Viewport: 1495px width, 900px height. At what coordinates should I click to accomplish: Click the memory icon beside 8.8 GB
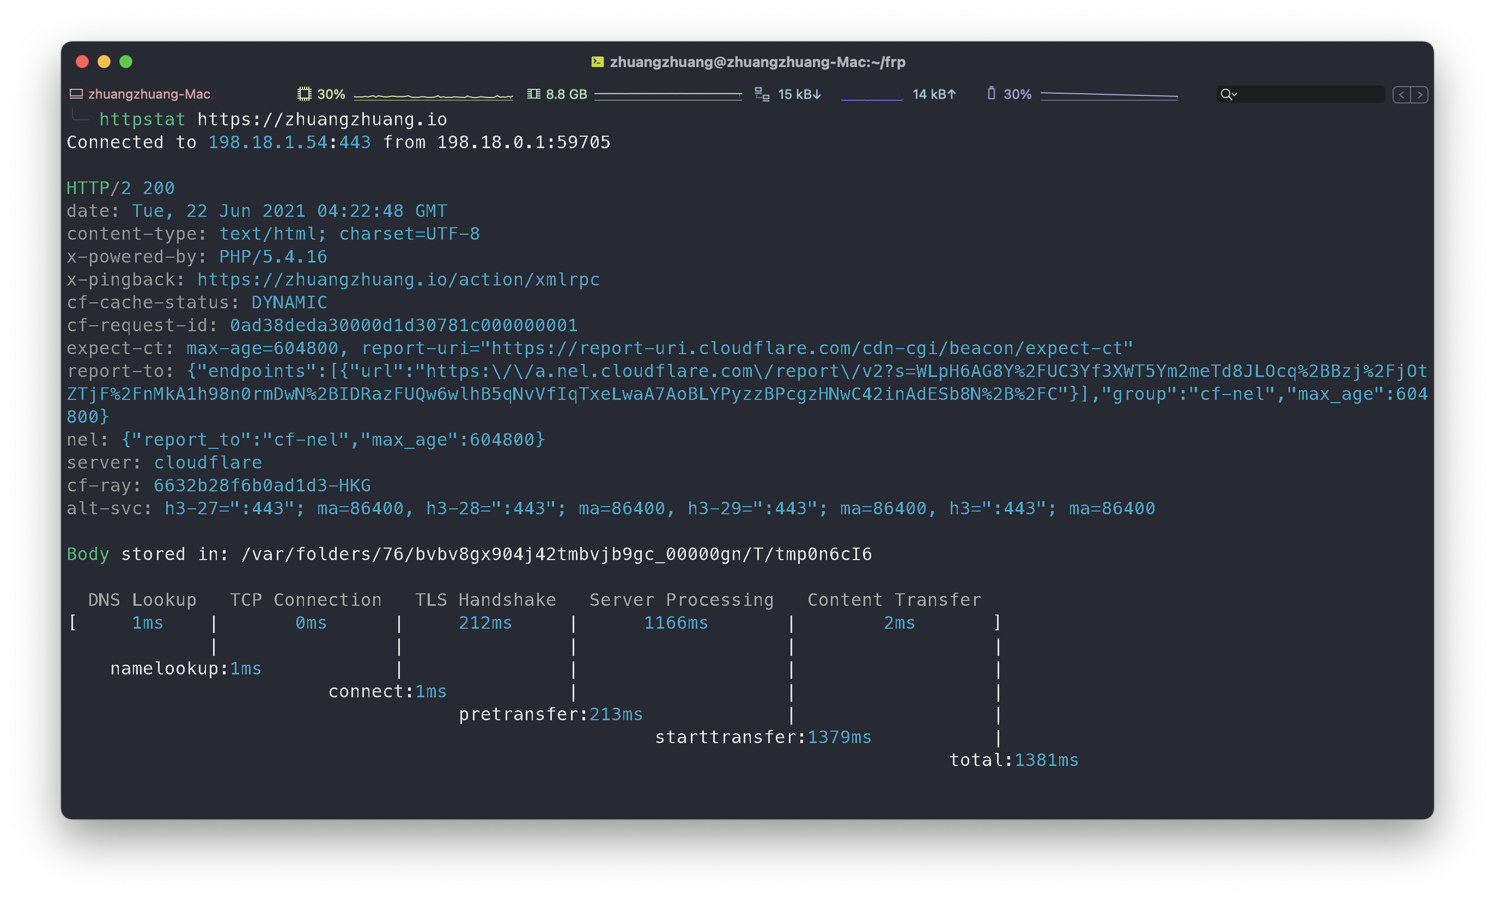click(534, 94)
